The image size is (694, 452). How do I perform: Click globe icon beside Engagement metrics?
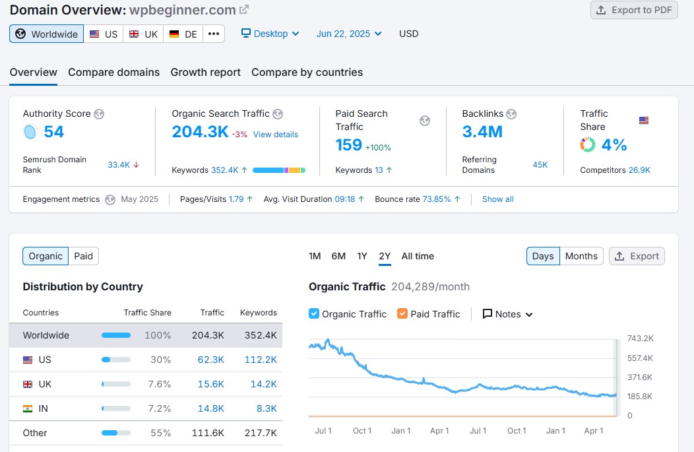point(110,200)
